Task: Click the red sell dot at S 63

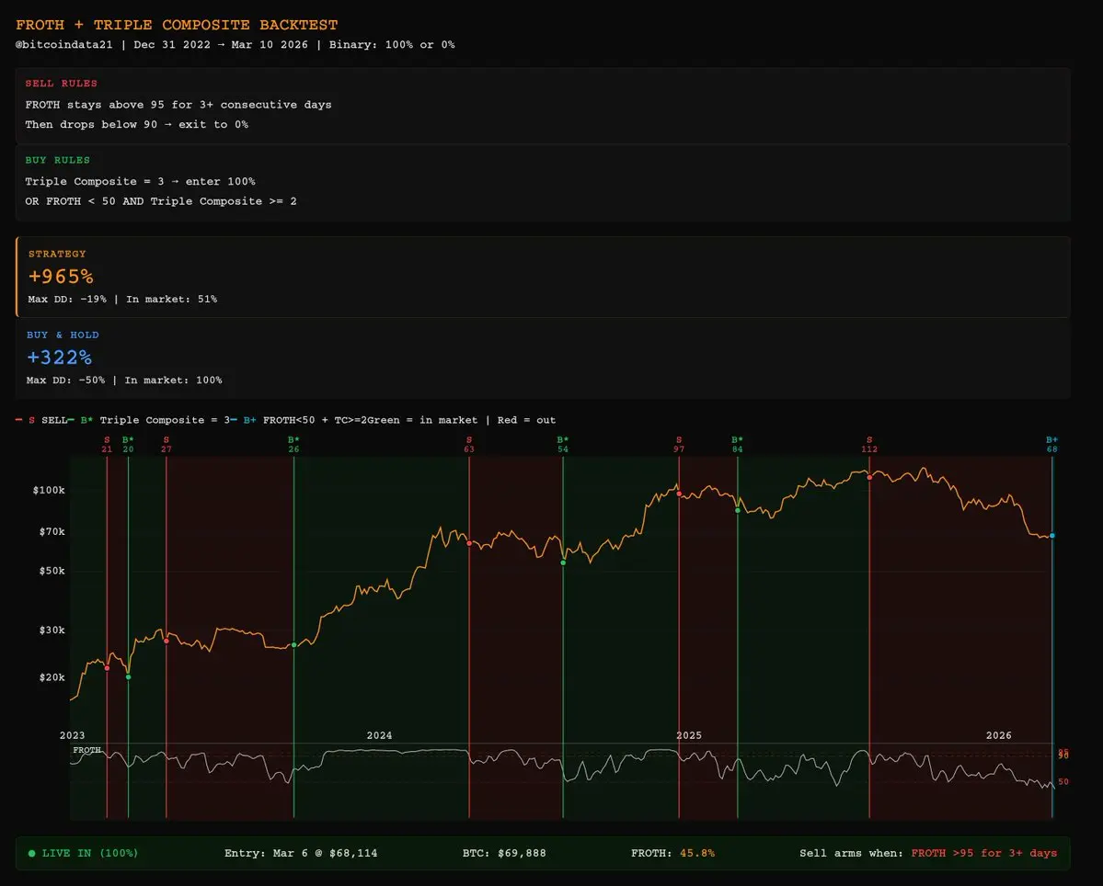Action: [x=469, y=543]
